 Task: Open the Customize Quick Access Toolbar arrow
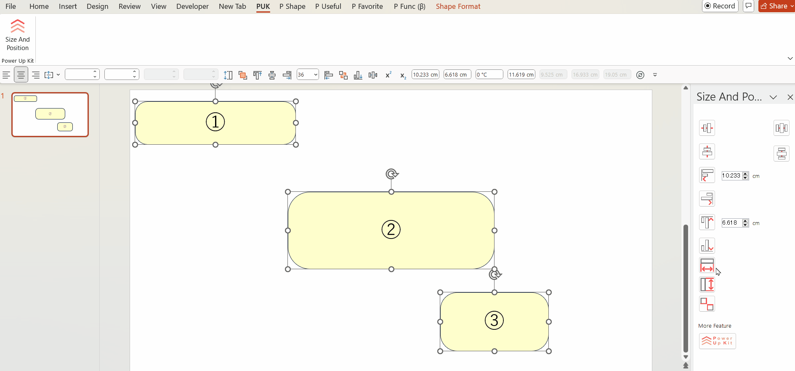pos(655,75)
